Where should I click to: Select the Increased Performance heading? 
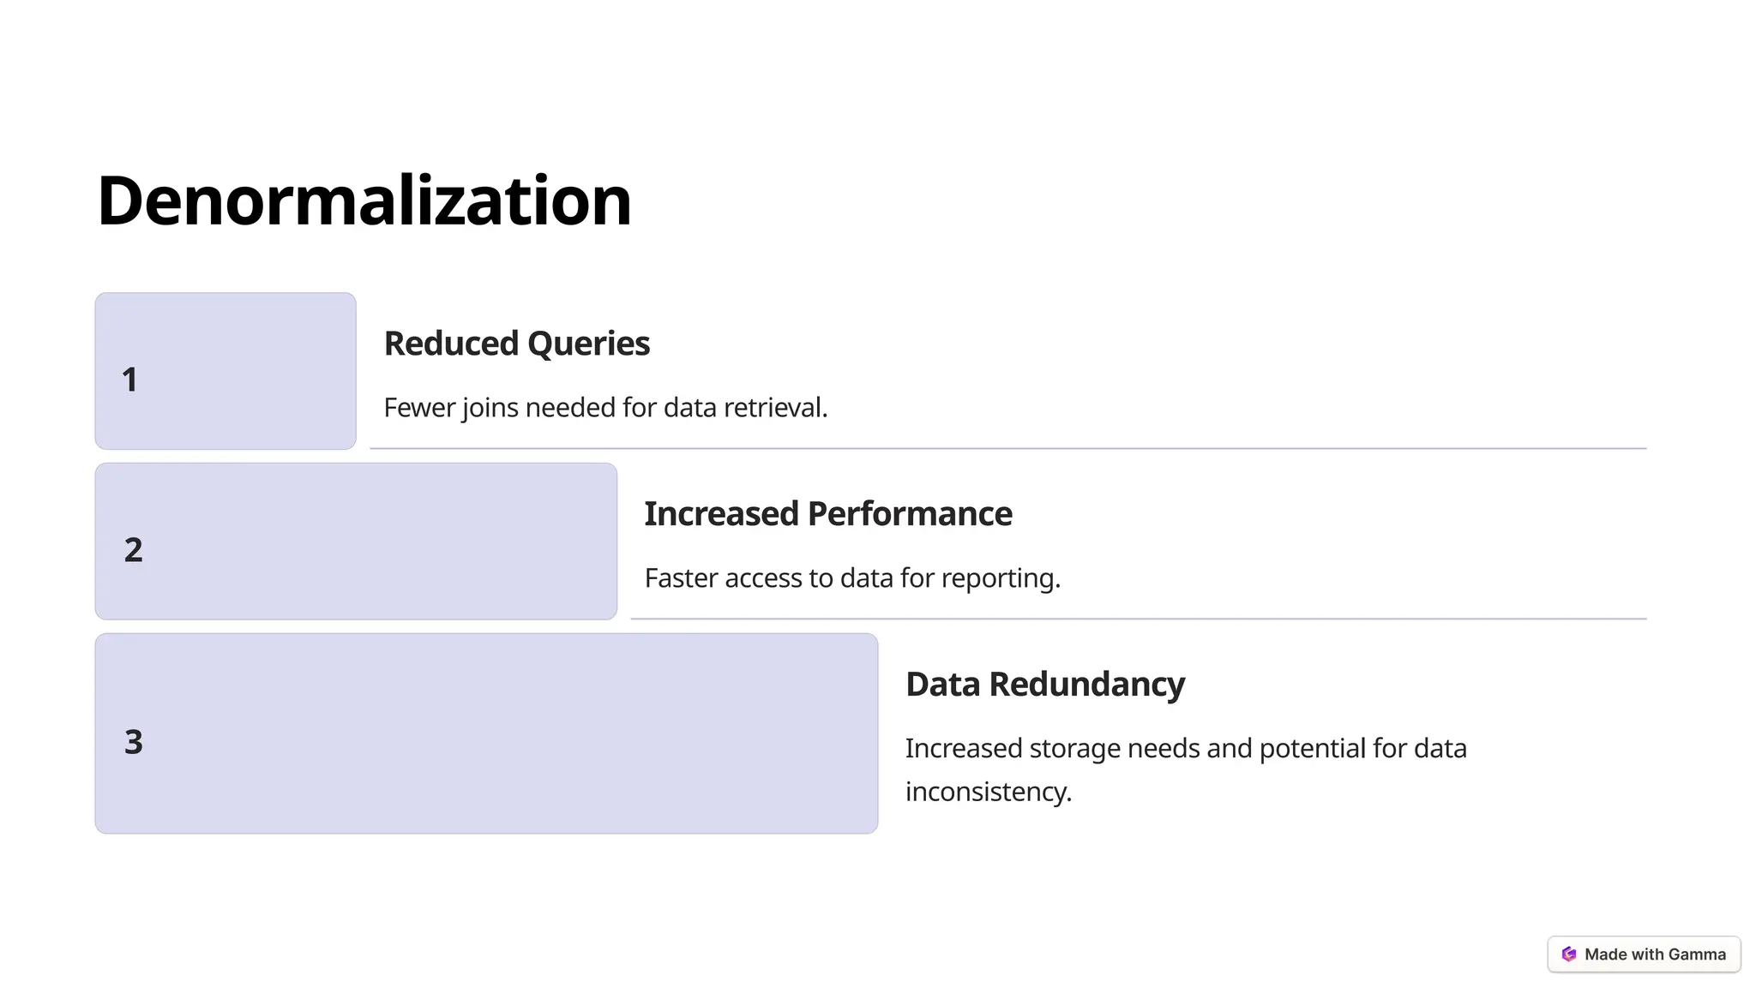coord(828,514)
